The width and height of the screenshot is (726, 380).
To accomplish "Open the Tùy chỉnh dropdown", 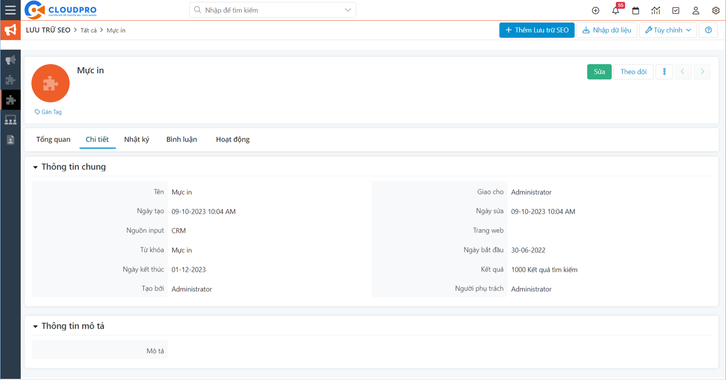I will [x=668, y=30].
